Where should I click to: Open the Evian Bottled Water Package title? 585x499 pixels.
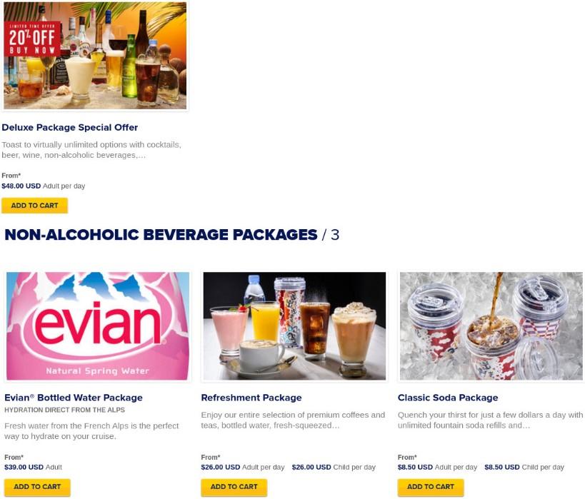[74, 398]
